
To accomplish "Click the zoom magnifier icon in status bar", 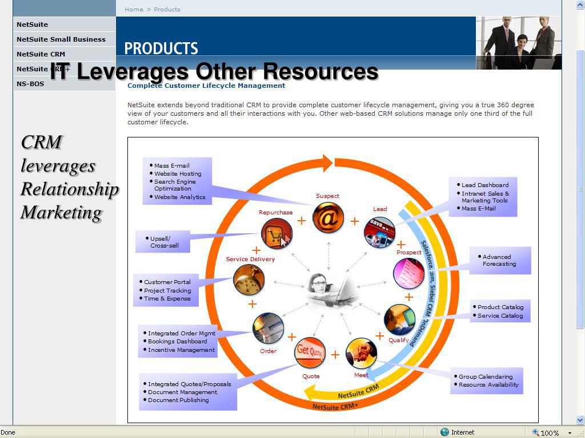I will click(x=536, y=432).
